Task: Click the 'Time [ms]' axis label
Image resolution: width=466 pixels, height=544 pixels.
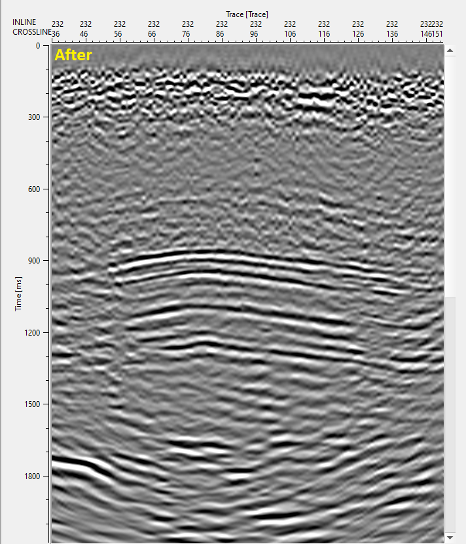Action: point(18,294)
